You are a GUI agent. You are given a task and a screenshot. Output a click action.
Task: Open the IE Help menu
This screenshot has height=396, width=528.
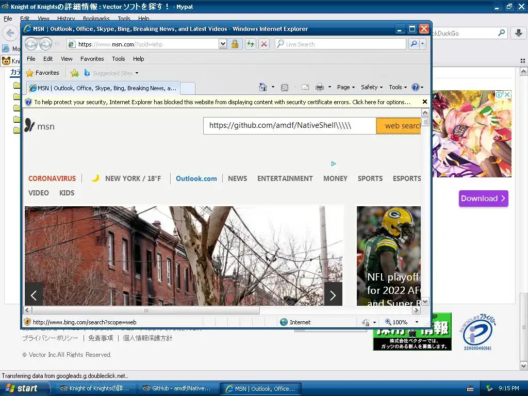[138, 59]
